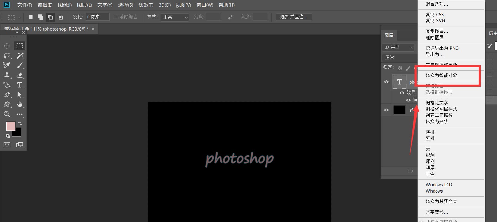The width and height of the screenshot is (497, 222).
Task: Select the Path Selection arrow tool
Action: [x=20, y=95]
